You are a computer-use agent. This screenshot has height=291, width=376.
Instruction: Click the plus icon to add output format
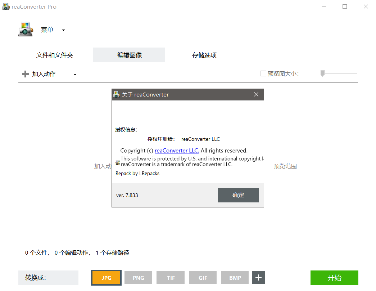pyautogui.click(x=258, y=278)
